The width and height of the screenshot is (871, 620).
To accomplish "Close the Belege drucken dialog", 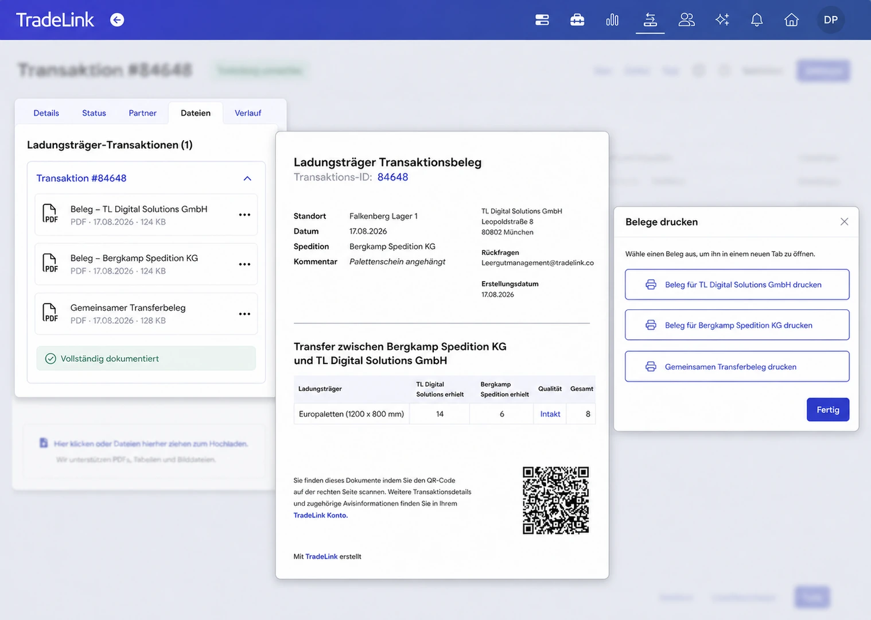I will (844, 222).
